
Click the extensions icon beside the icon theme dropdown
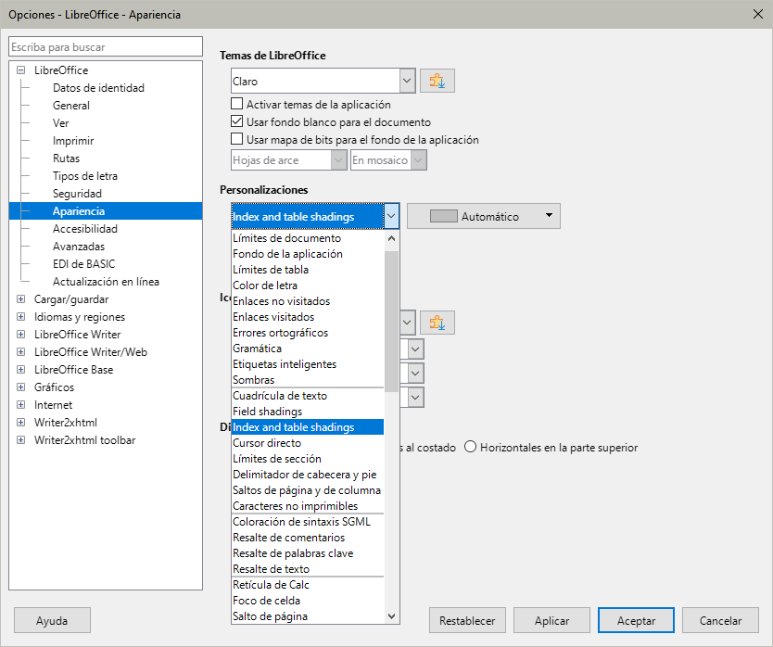(437, 323)
